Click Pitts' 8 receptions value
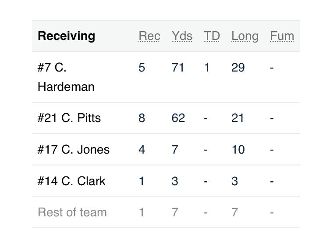 click(x=142, y=118)
